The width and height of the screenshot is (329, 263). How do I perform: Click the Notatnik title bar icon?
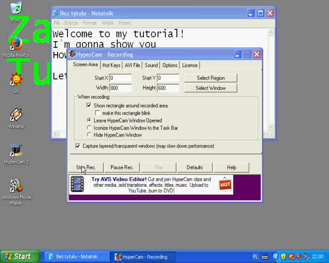pos(55,13)
